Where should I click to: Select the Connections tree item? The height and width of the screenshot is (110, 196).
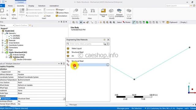[13, 48]
